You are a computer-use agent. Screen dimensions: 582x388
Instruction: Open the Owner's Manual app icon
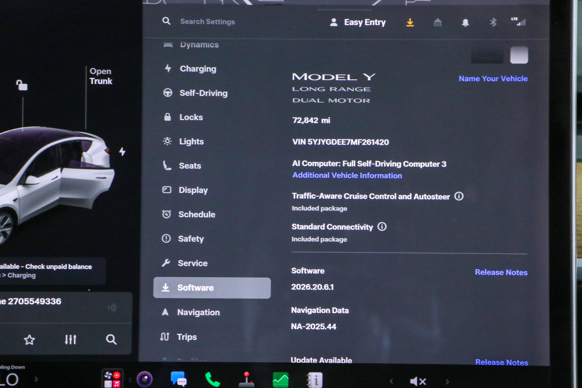click(x=315, y=380)
